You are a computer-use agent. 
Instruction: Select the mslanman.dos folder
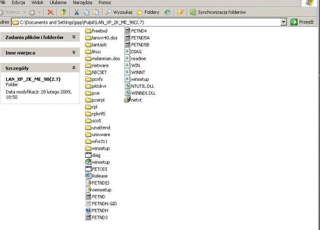(x=103, y=58)
